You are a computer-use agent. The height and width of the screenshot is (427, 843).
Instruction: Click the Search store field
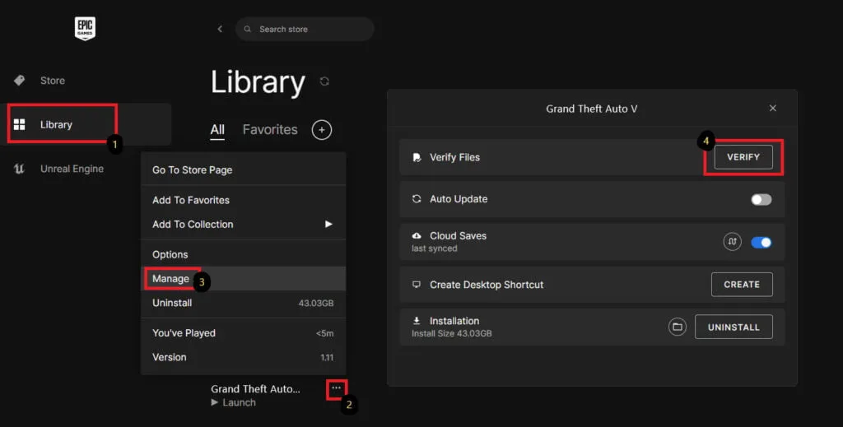tap(305, 29)
